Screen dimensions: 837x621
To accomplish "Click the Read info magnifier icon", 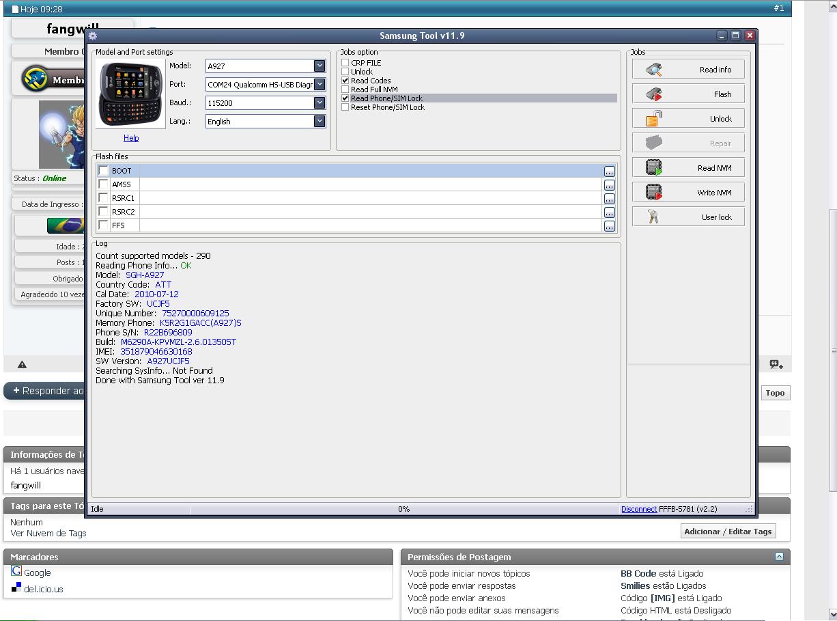I will tap(654, 70).
